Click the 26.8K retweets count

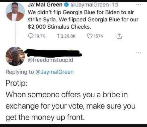(x=70, y=36)
